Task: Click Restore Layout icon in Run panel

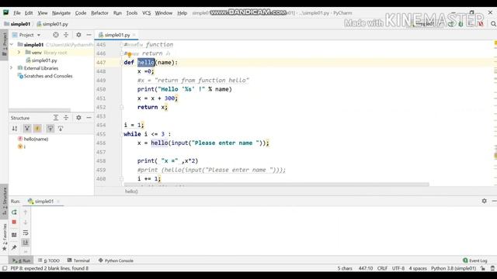Action: 14,235
